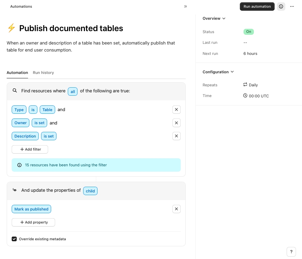Collapse the Configuration section

coord(218,72)
